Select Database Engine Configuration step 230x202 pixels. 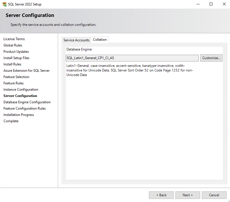[x=27, y=102]
